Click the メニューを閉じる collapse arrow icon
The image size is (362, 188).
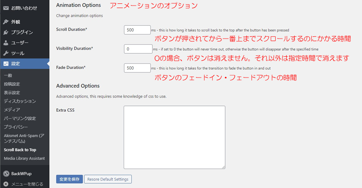pyautogui.click(x=6, y=184)
